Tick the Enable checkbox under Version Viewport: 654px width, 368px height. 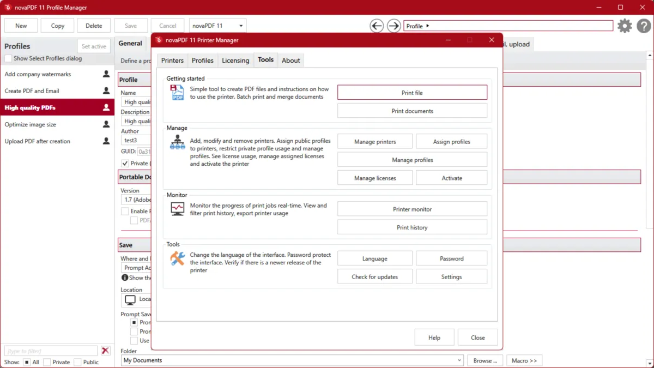click(125, 211)
